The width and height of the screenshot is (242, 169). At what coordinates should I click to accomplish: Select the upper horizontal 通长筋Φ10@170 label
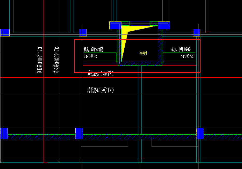pyautogui.click(x=101, y=74)
